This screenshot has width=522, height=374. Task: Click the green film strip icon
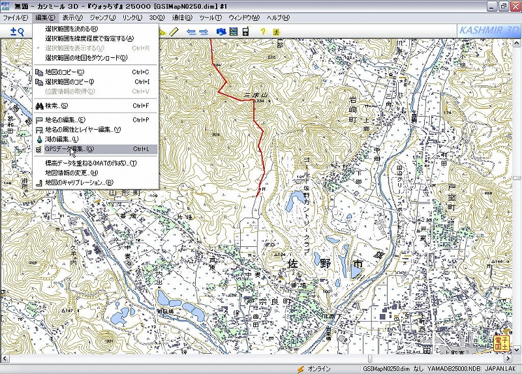(234, 32)
